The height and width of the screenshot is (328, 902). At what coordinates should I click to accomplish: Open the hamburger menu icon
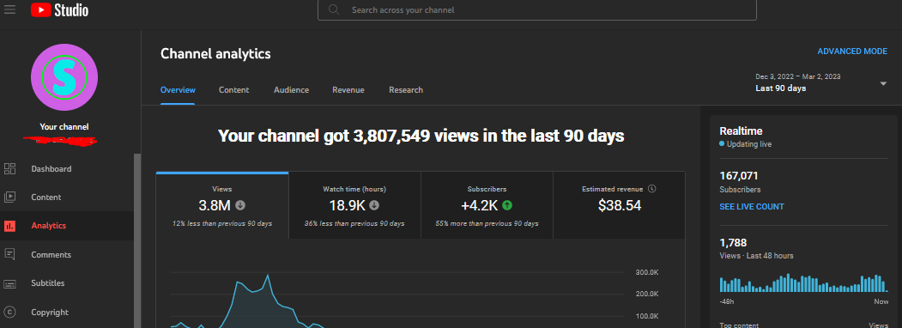9,9
